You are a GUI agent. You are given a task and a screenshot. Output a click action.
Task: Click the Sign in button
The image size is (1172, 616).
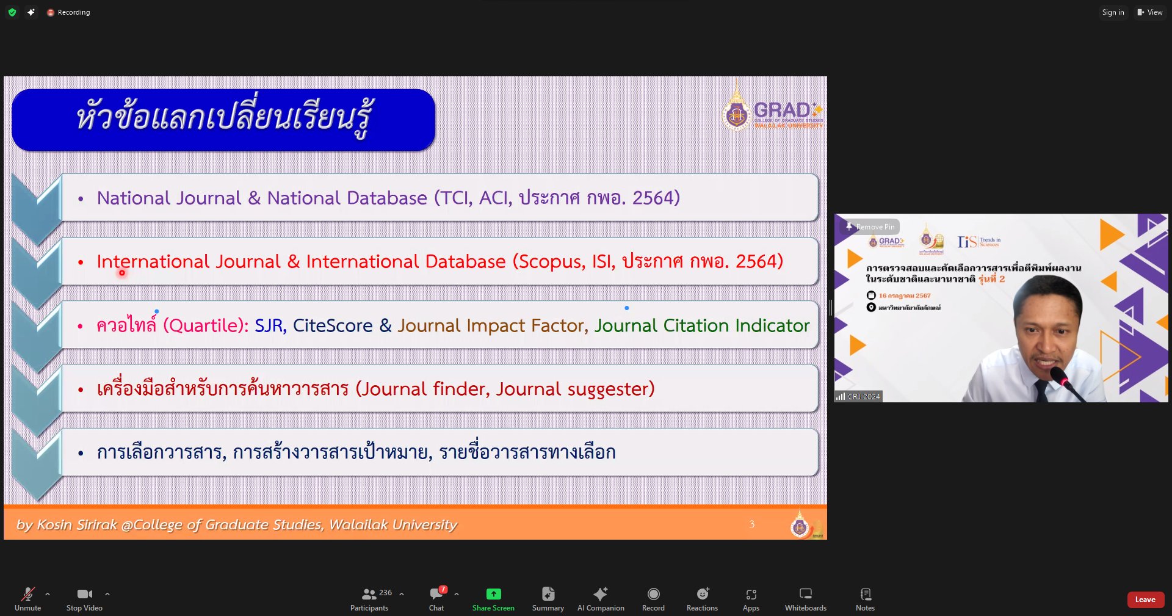(x=1113, y=12)
